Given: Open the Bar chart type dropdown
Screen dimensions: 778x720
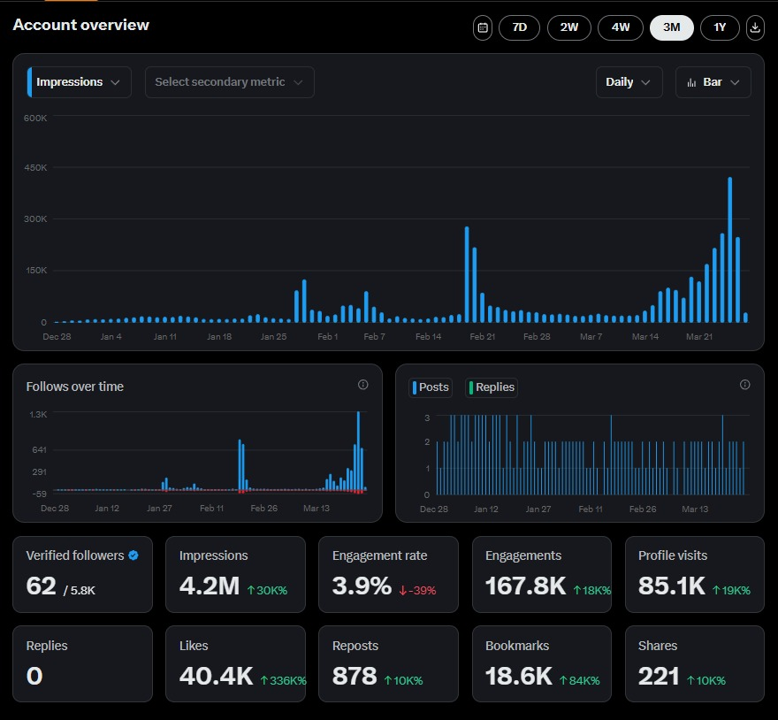Looking at the screenshot, I should click(713, 82).
